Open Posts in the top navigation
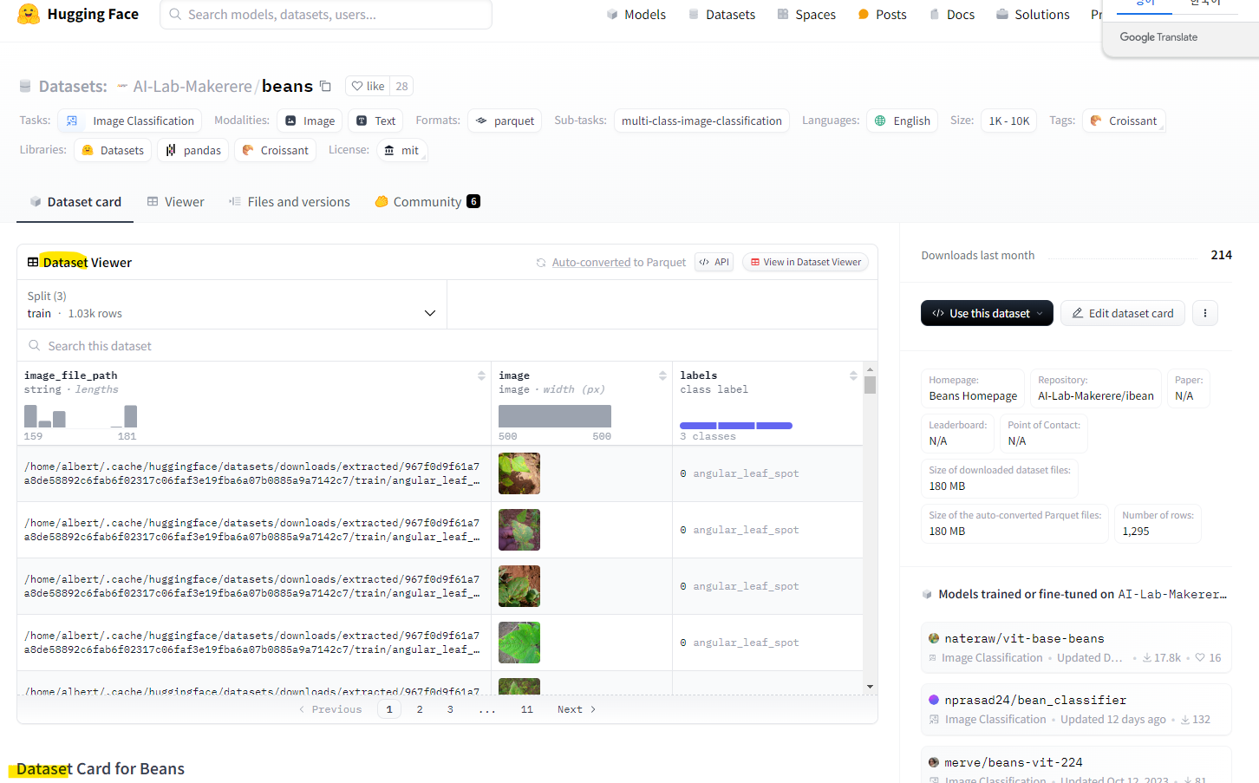The height and width of the screenshot is (783, 1259). (882, 15)
